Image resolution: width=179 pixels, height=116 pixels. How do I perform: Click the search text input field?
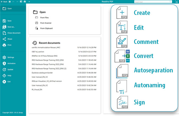[x=153, y=2]
